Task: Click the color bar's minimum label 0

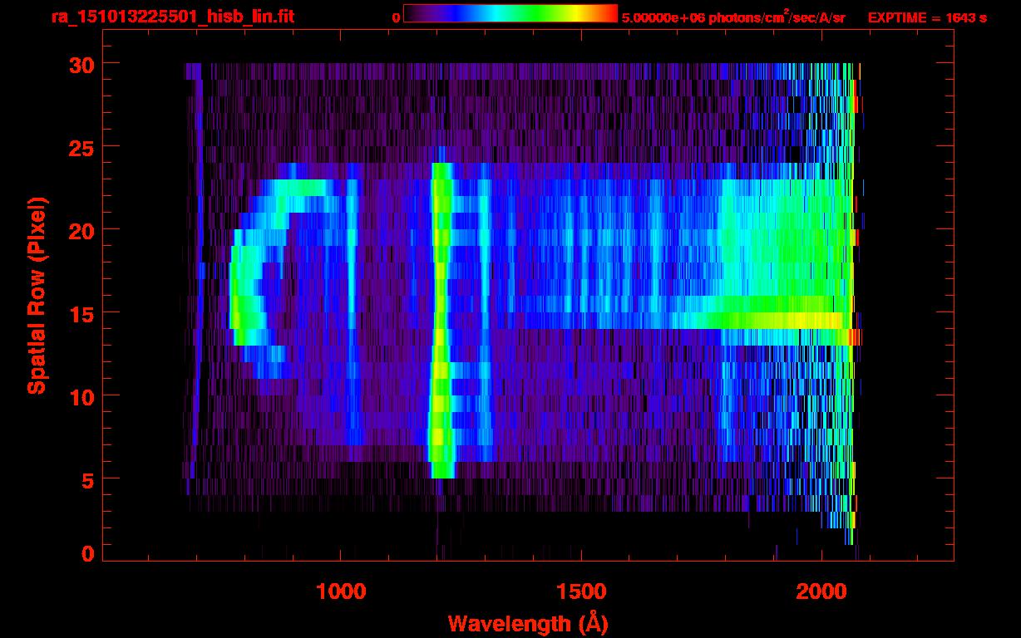Action: click(x=396, y=17)
